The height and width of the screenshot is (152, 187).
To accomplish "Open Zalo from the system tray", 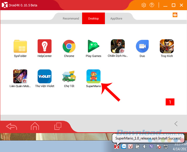I will (x=124, y=146).
